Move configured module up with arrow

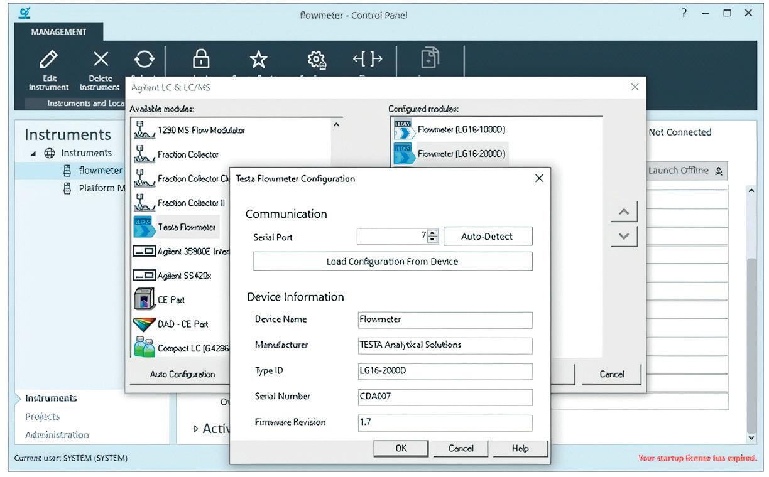pos(624,212)
